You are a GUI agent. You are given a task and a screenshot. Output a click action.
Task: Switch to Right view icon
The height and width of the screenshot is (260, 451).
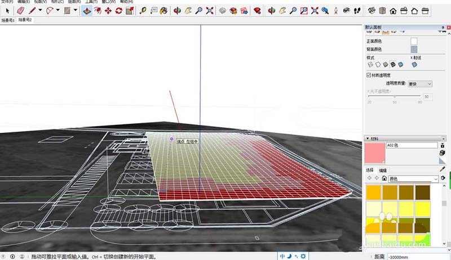pyautogui.click(x=404, y=11)
